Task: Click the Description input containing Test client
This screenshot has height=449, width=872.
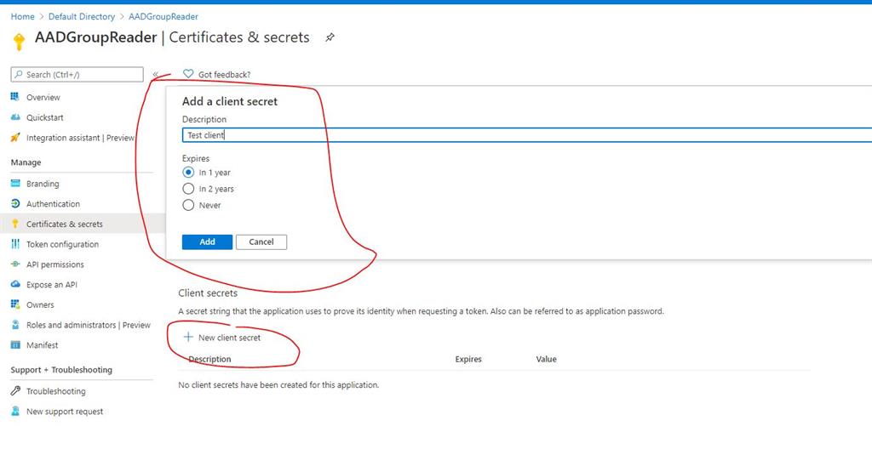Action: pyautogui.click(x=526, y=135)
